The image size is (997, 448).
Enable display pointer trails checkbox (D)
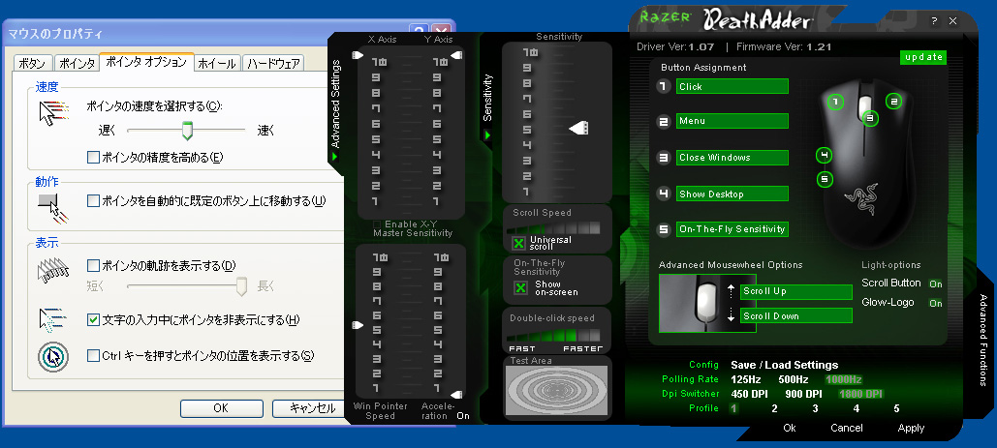click(x=93, y=265)
